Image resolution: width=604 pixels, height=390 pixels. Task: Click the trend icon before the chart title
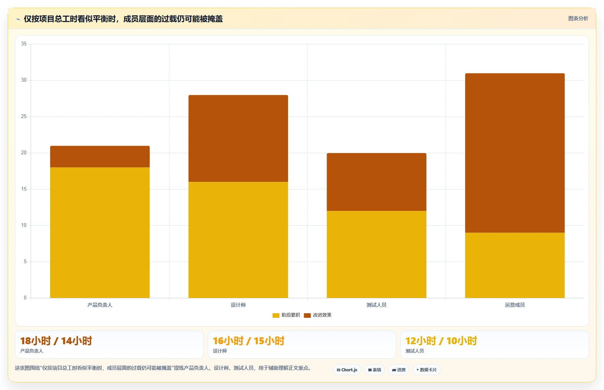coord(18,19)
